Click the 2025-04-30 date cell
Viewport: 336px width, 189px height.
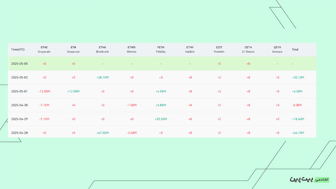coord(19,105)
